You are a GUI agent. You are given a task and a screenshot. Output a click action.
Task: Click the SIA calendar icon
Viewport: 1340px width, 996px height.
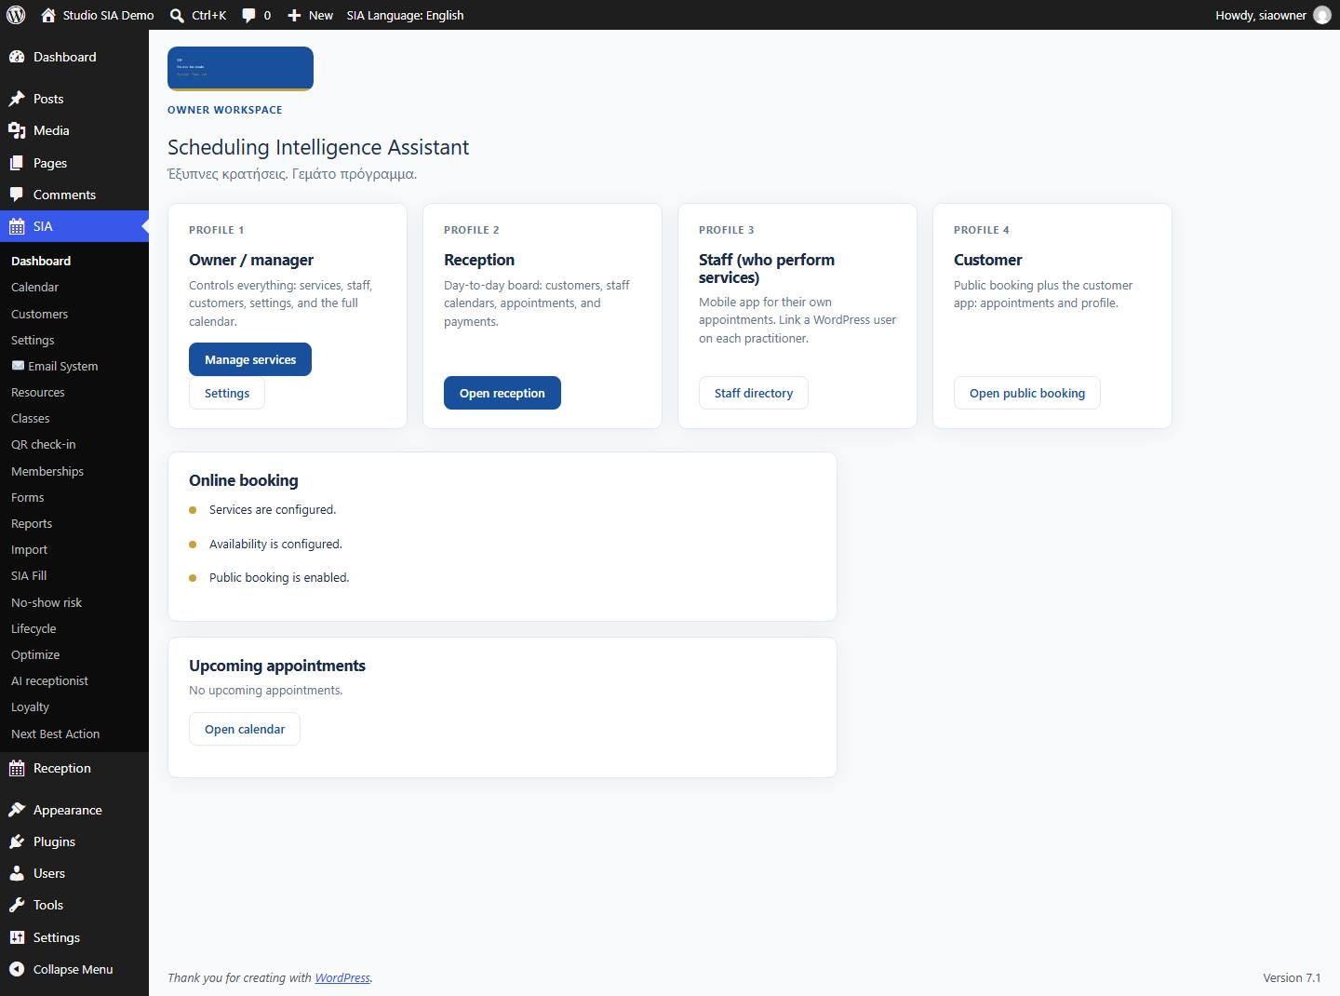click(x=17, y=226)
